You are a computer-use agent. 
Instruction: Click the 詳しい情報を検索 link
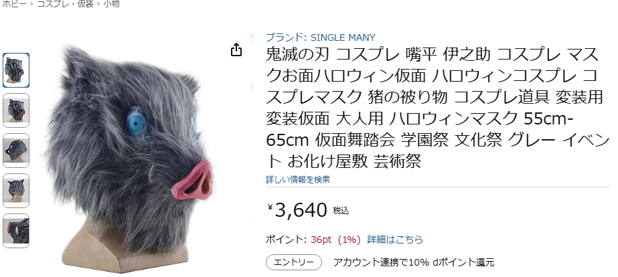[x=298, y=180]
